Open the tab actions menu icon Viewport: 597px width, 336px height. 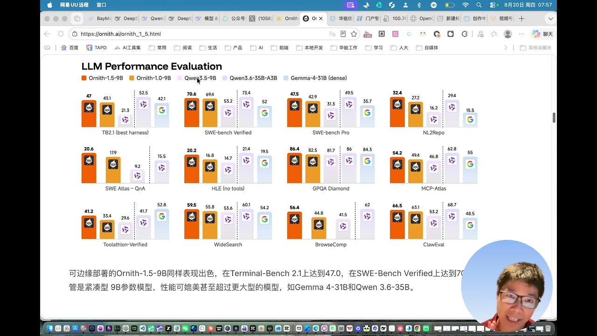(77, 19)
